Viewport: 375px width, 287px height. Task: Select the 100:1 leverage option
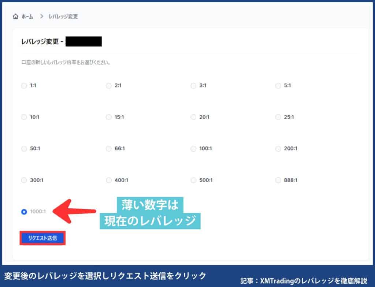(193, 149)
